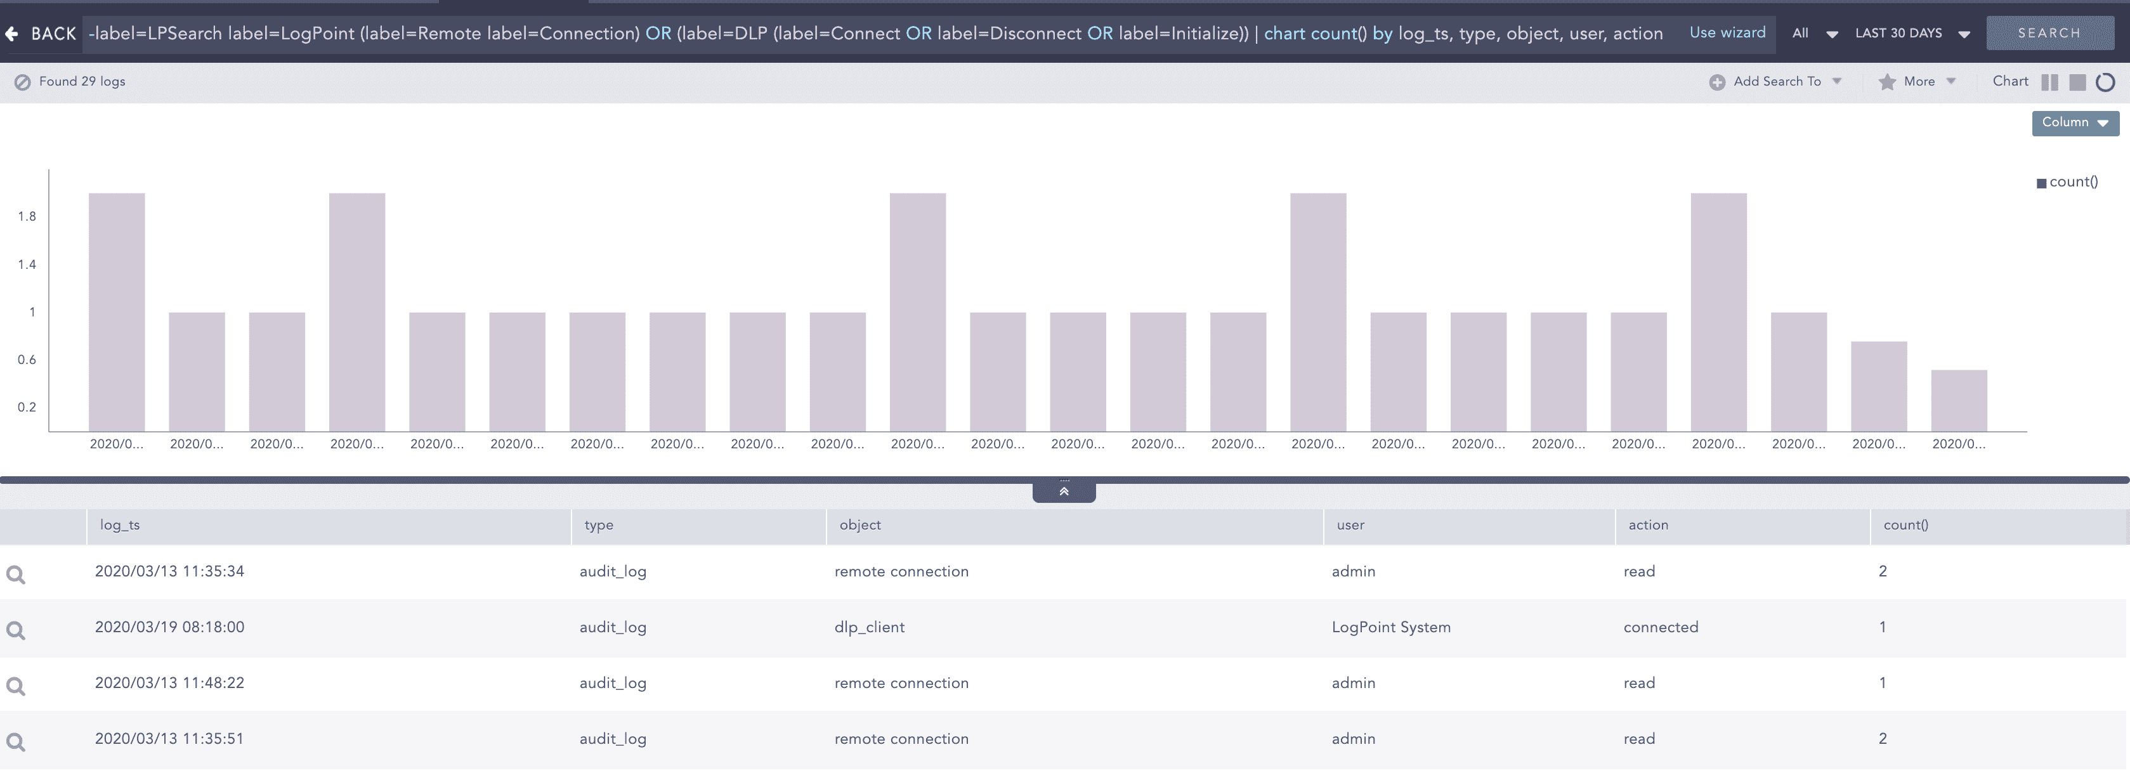
Task: Click the star icon beside More
Action: tap(1887, 82)
